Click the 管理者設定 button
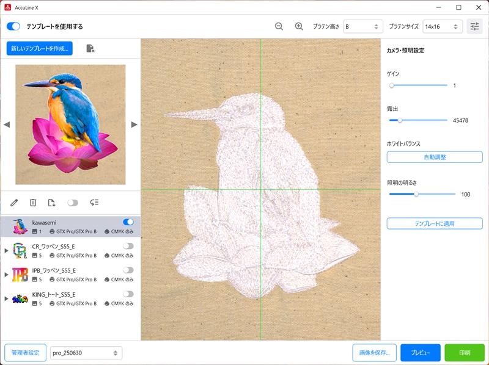Screen dimensions: 489x365 click(x=25, y=353)
